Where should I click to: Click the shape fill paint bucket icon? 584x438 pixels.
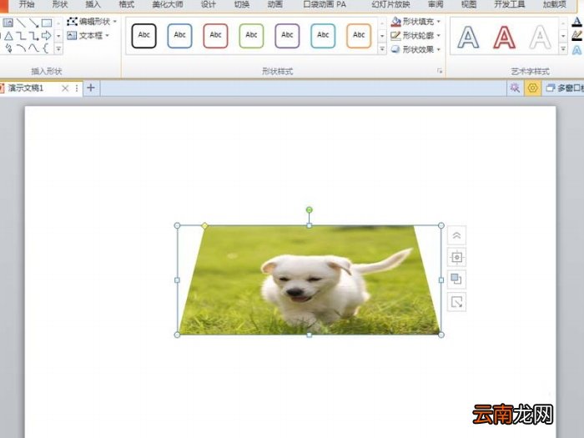tap(395, 22)
